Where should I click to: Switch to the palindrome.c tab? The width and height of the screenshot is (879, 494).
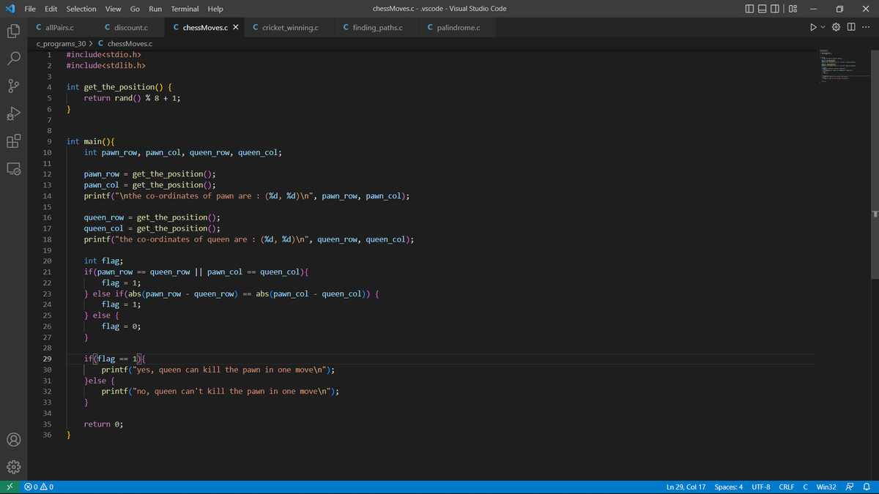click(x=459, y=28)
